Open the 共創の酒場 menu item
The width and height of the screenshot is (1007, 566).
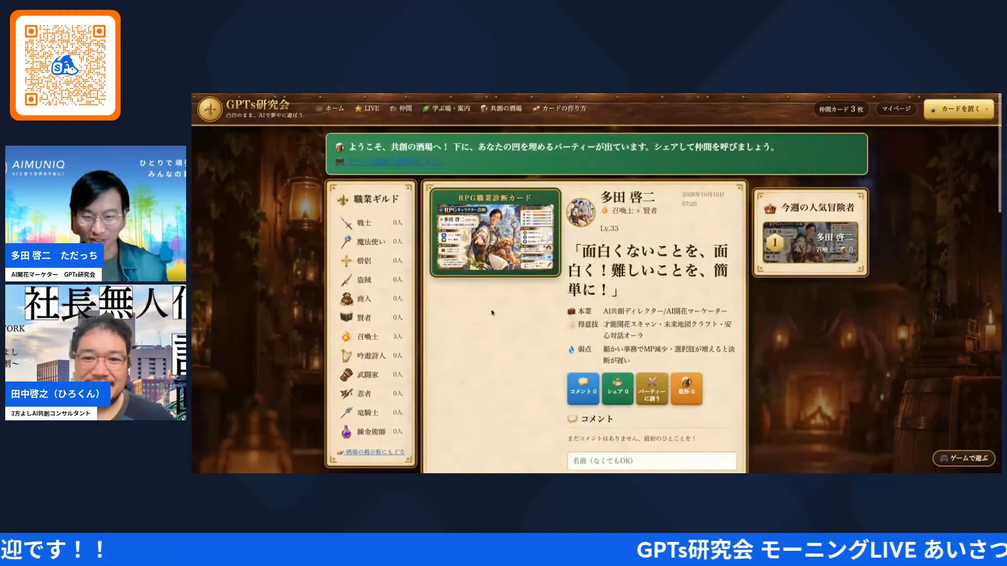pyautogui.click(x=501, y=108)
